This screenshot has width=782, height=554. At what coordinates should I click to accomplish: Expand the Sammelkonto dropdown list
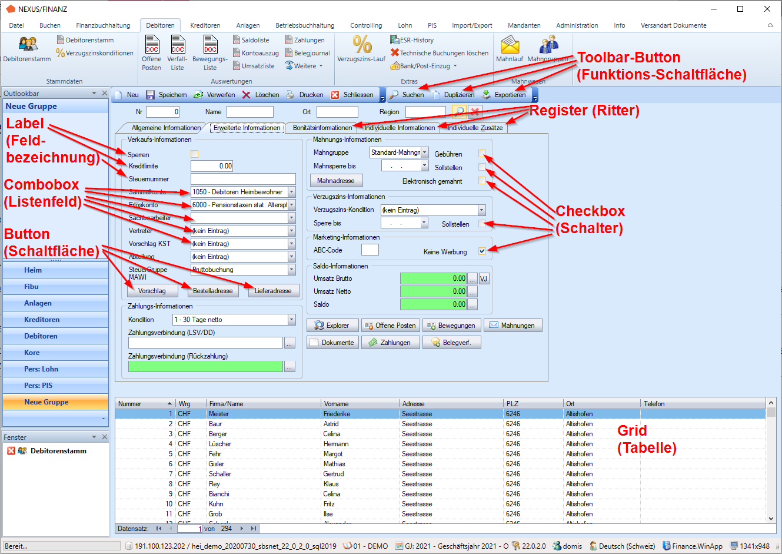pos(291,192)
